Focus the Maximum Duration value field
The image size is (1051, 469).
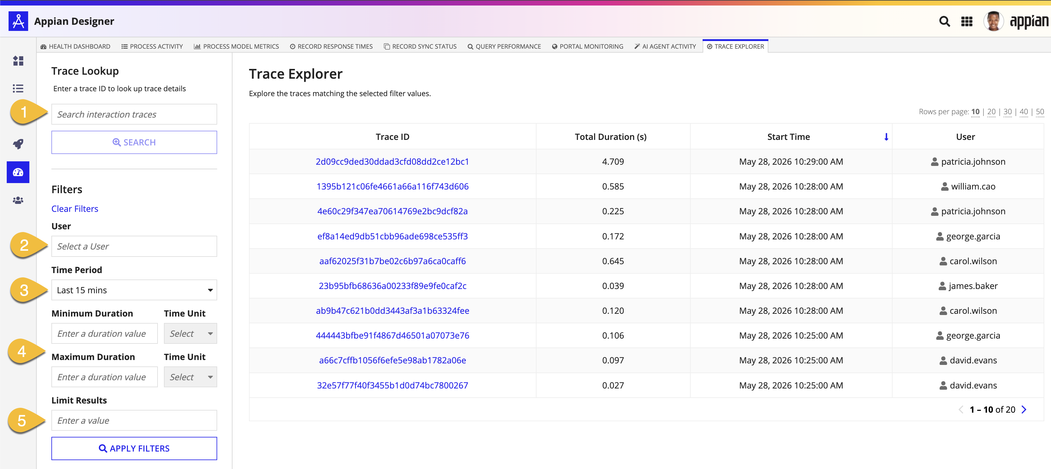coord(104,377)
